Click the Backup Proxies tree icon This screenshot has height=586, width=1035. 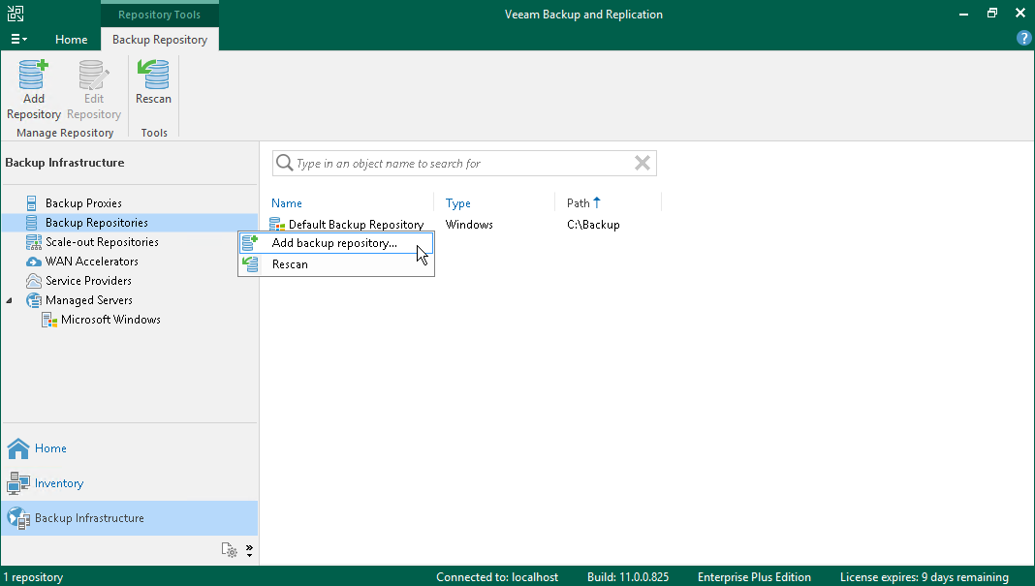point(32,203)
